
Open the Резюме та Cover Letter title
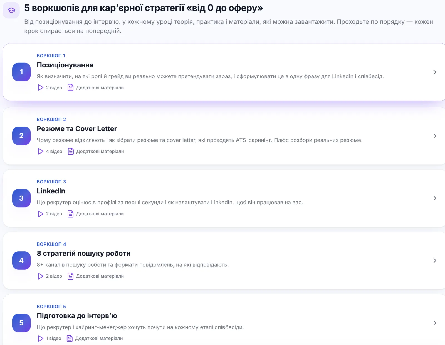77,129
